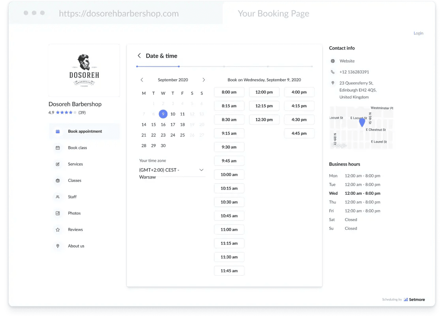
Task: Select the 9:45 am time slot
Action: [x=229, y=161]
